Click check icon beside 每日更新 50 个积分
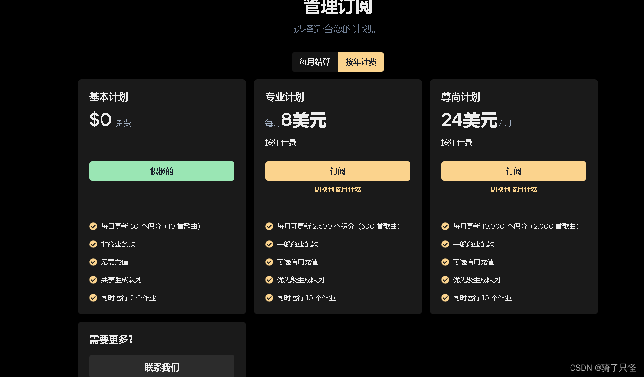 tap(93, 226)
